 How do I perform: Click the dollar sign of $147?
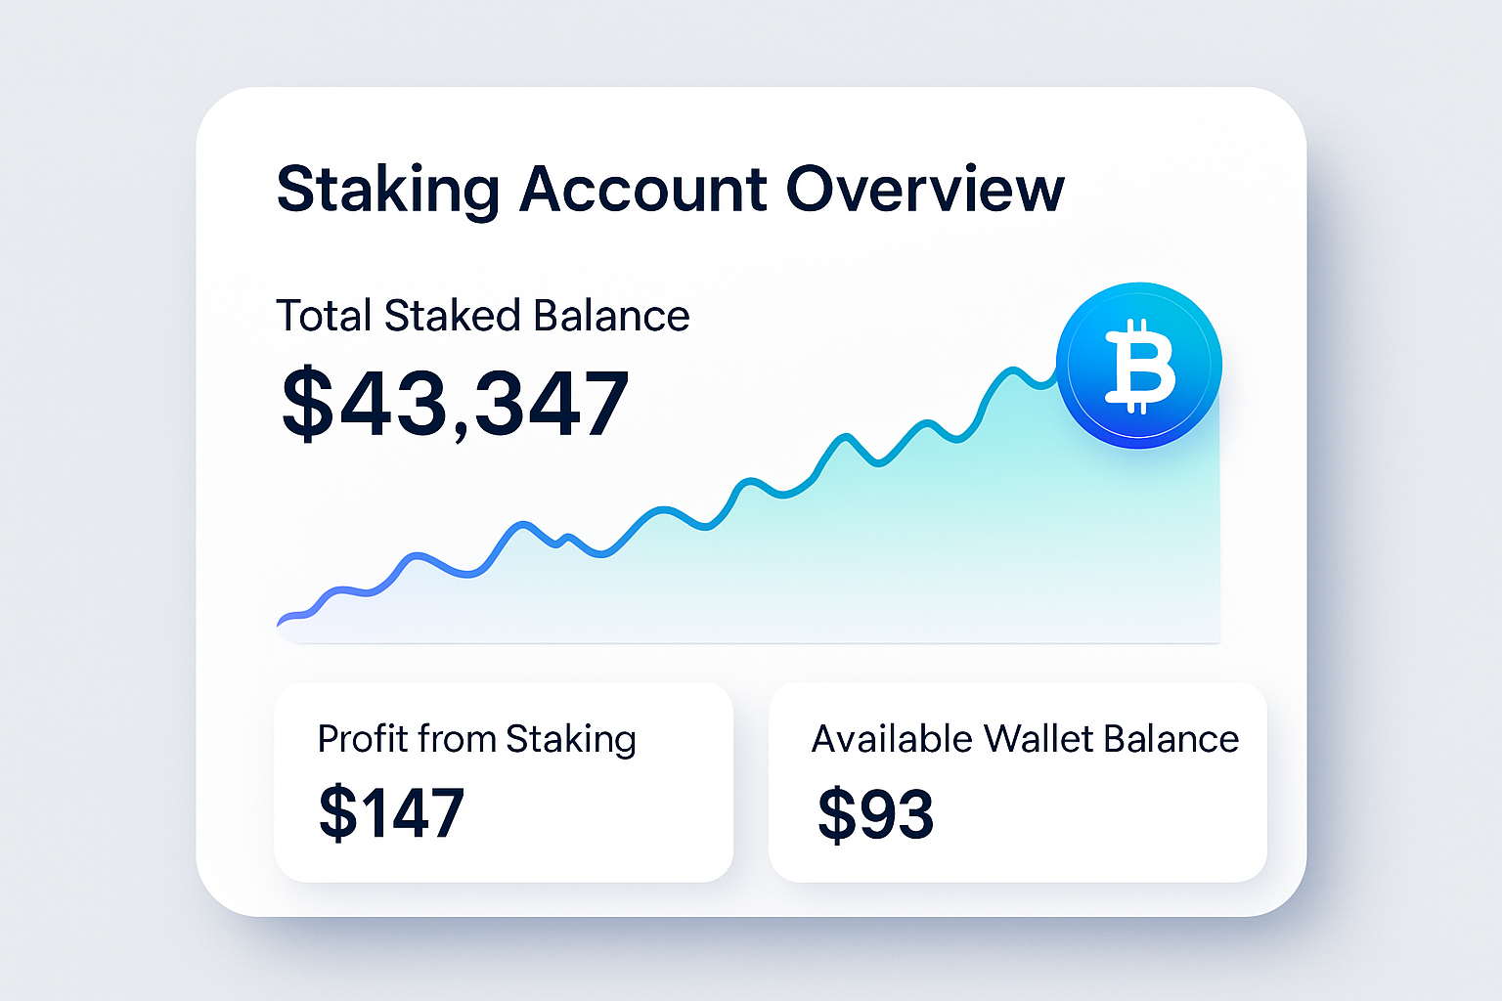click(x=338, y=812)
